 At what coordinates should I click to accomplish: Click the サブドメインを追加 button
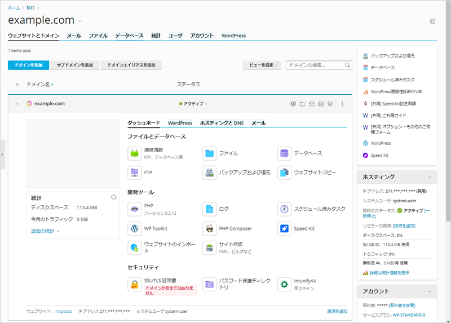coord(75,65)
